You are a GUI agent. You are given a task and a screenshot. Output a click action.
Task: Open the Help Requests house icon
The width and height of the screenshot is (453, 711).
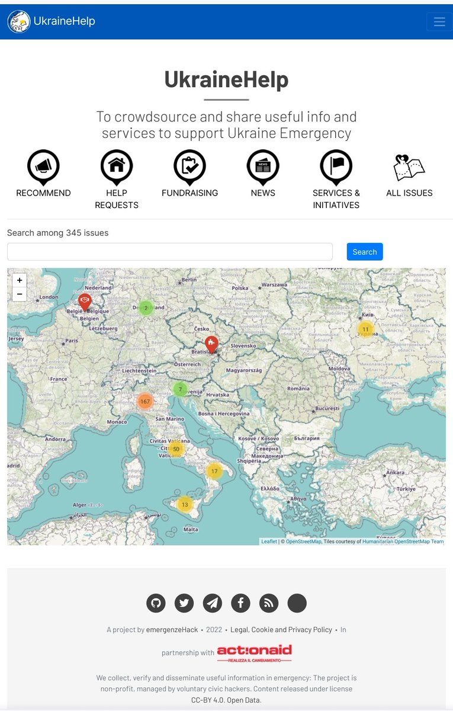coord(117,167)
